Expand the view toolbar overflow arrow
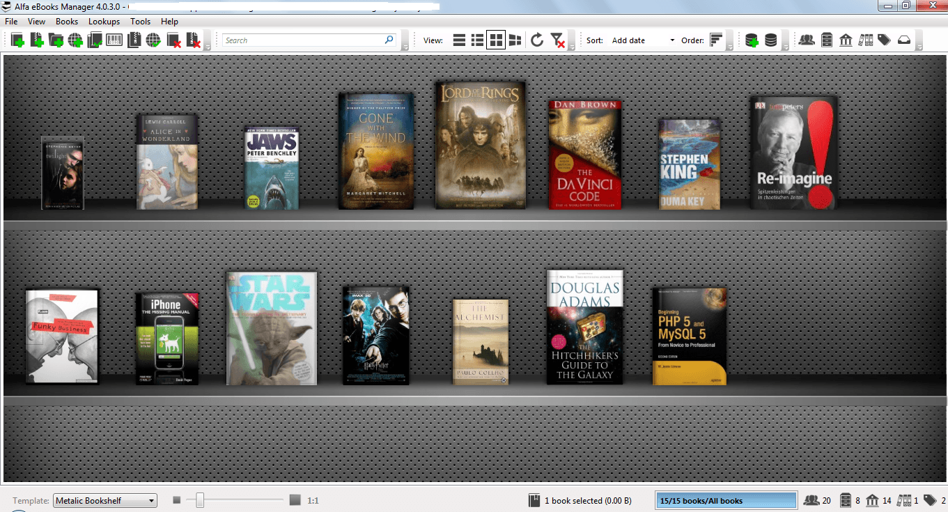The image size is (948, 512). click(x=573, y=40)
